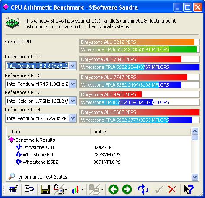Screen dimensions: 205x198
Task: Click the results list scrollbar thumb
Action: pos(195,137)
